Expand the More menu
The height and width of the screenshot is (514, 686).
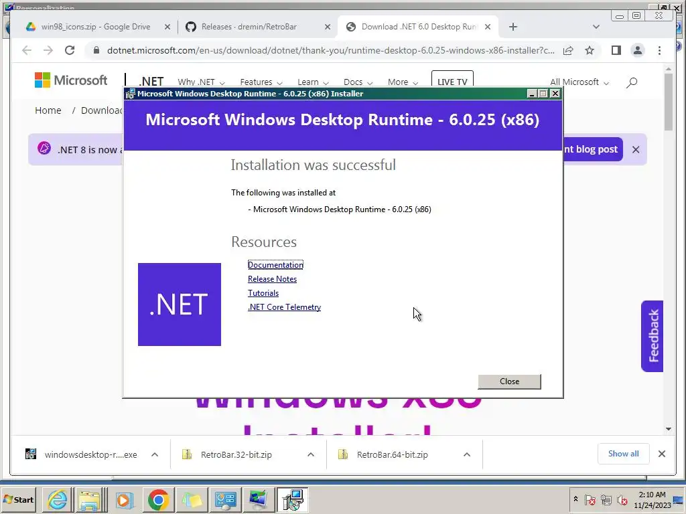click(403, 82)
